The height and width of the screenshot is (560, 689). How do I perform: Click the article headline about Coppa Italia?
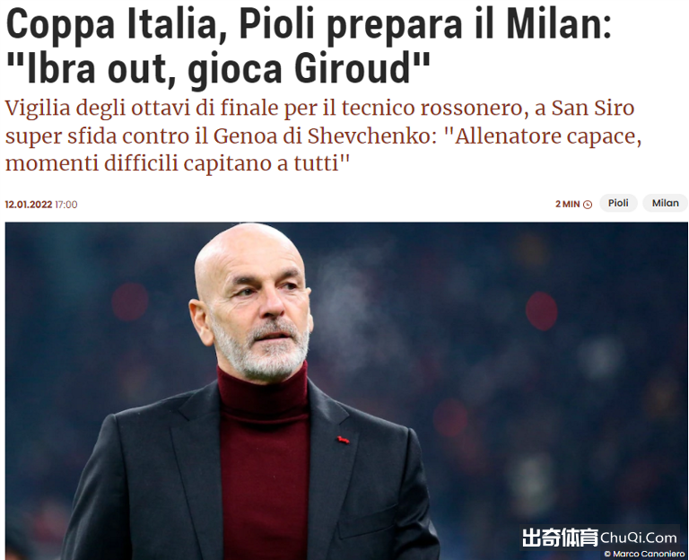tap(309, 46)
